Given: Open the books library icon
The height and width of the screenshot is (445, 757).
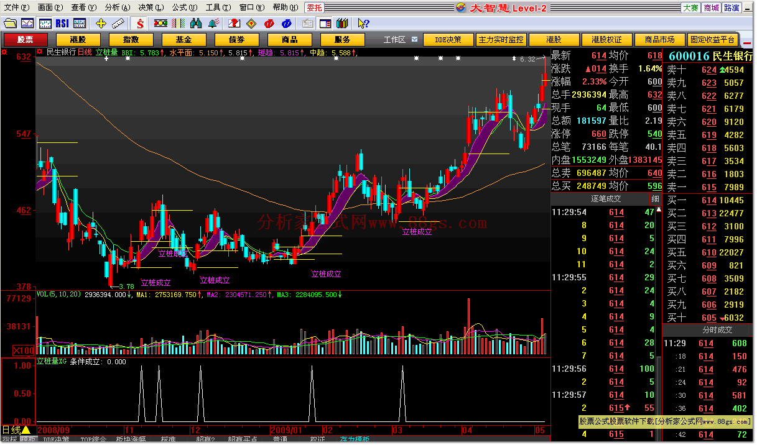Looking at the screenshot, I should point(341,24).
